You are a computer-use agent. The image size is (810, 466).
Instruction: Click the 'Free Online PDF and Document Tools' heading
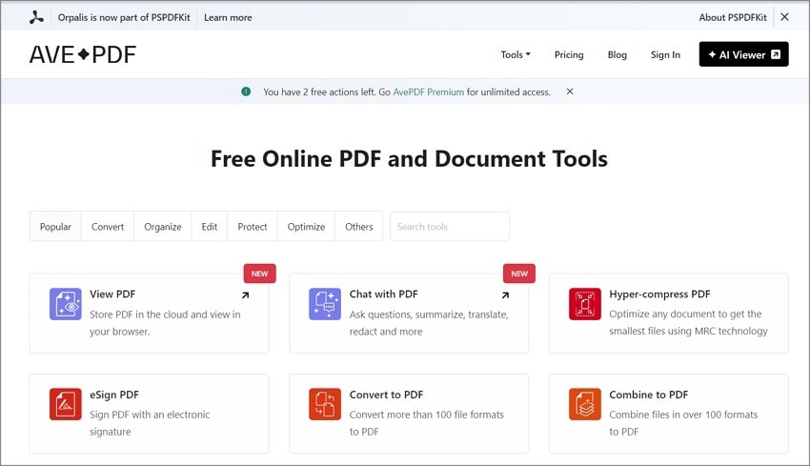point(409,158)
